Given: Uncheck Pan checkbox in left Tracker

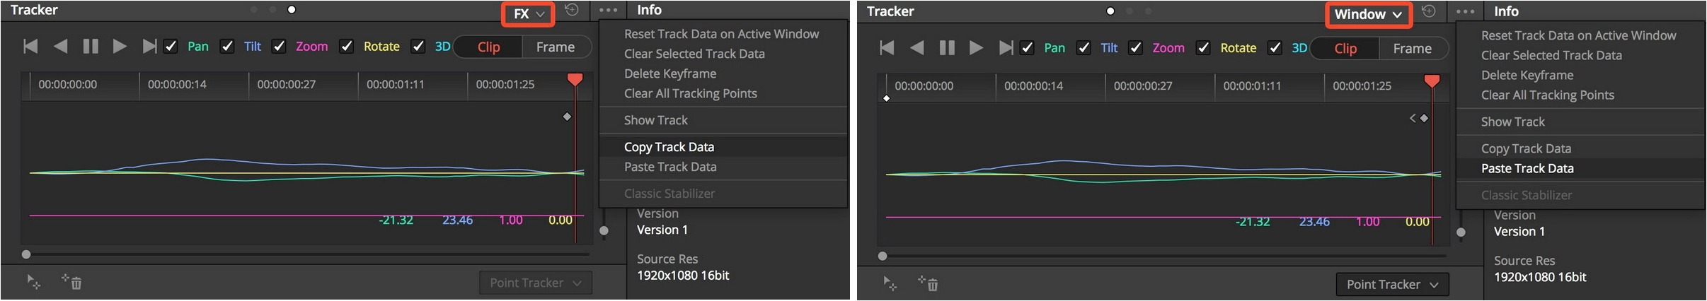Looking at the screenshot, I should [171, 47].
